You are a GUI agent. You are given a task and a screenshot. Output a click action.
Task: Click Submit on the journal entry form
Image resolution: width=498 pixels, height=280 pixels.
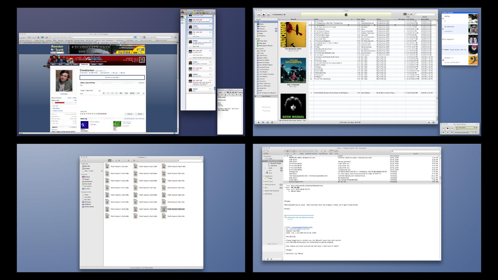[140, 114]
